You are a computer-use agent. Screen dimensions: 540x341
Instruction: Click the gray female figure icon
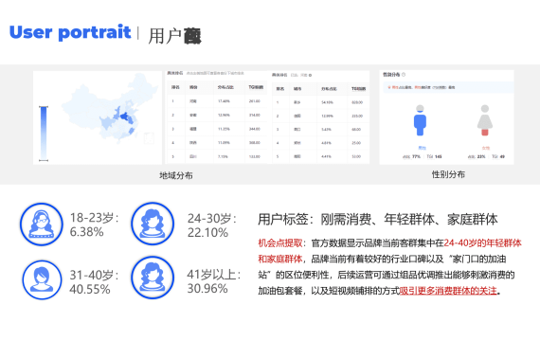485,120
